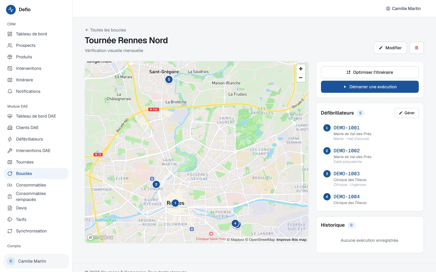Click the Tableau de bord DAE heart icon
Image resolution: width=436 pixels, height=272 pixels.
(x=10, y=116)
